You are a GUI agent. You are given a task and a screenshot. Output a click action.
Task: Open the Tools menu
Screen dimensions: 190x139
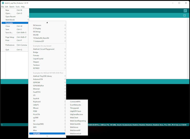(x=17, y=7)
